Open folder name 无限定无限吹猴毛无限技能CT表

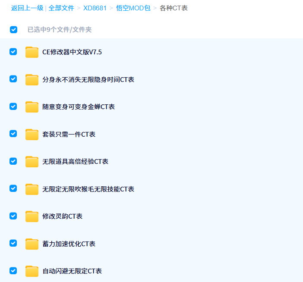pos(88,189)
